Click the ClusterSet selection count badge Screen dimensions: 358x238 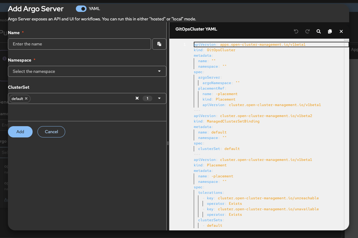147,98
